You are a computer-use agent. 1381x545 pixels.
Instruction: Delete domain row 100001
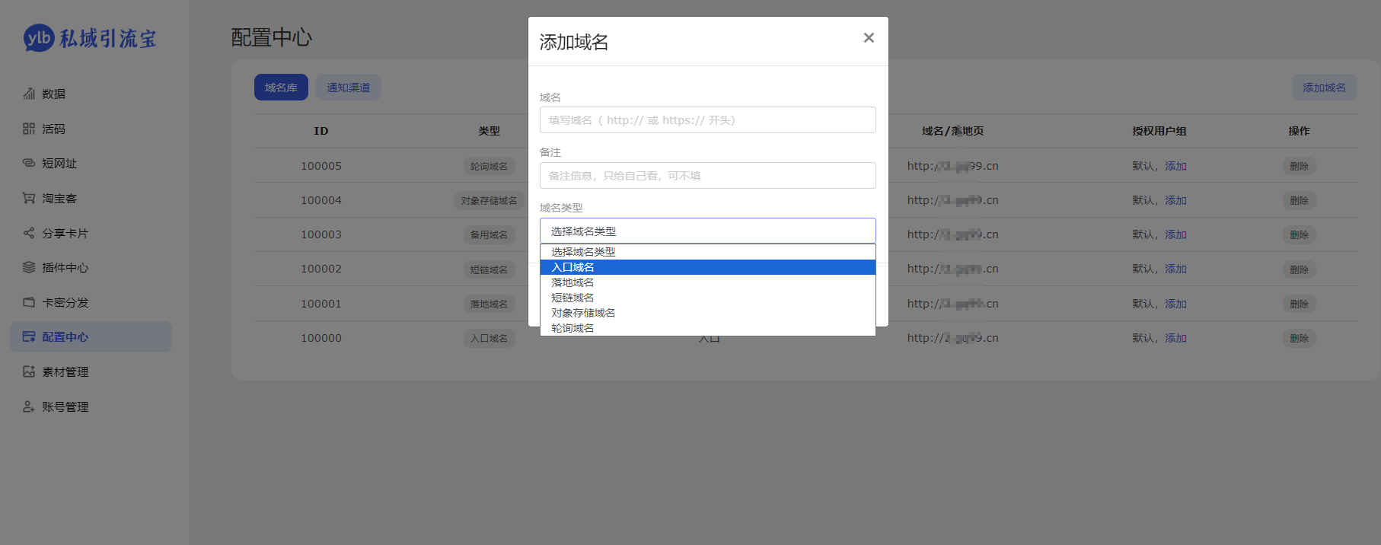(x=1299, y=304)
